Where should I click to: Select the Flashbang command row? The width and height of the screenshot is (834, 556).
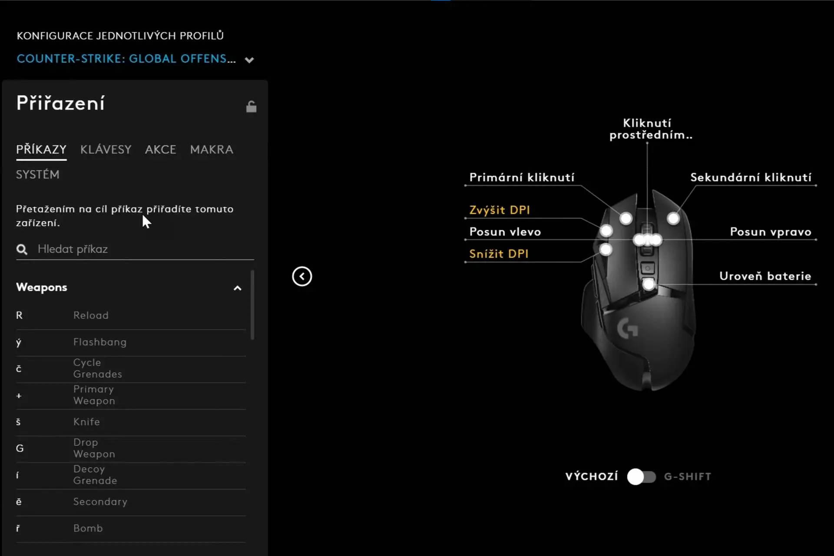coord(131,343)
